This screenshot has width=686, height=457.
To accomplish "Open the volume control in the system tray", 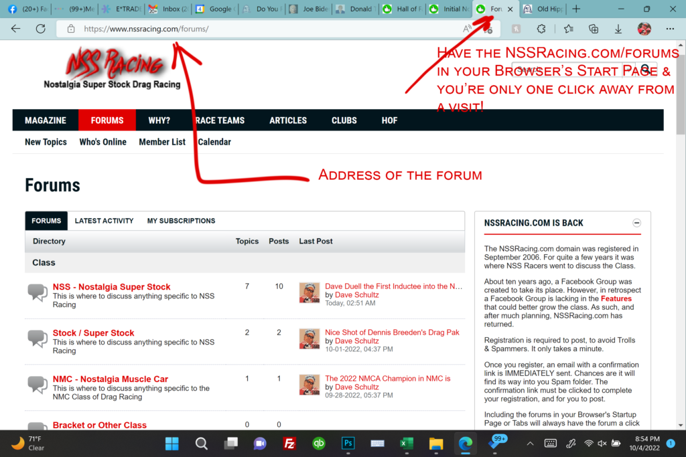I will coord(602,444).
